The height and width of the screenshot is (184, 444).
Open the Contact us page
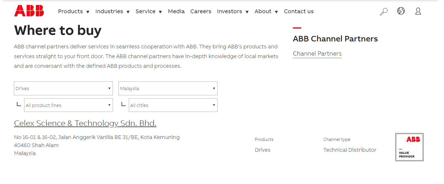[299, 11]
